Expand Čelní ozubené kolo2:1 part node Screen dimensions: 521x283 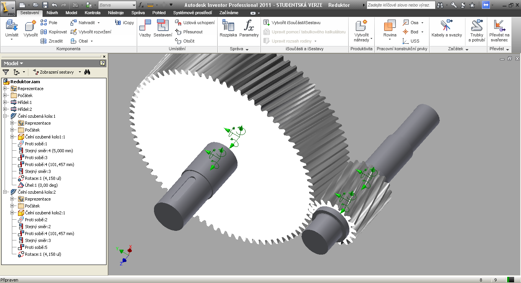[12, 213]
